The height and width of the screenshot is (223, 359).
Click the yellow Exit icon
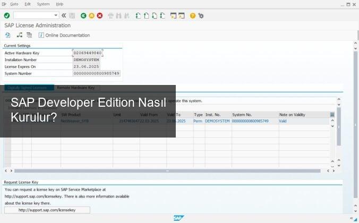91,15
